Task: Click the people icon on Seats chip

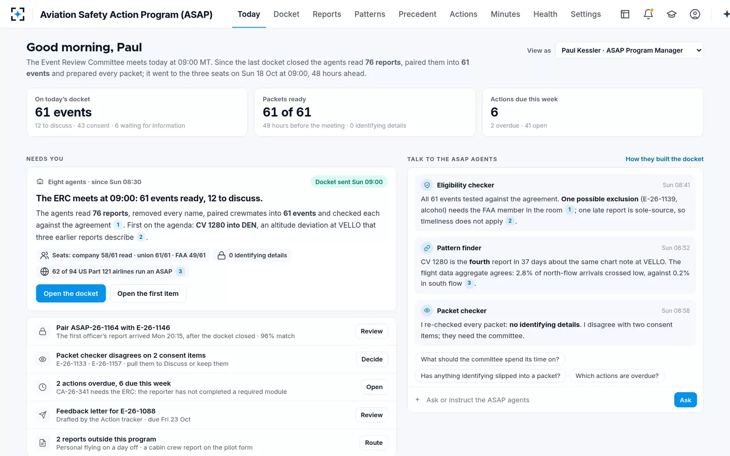Action: (x=45, y=255)
